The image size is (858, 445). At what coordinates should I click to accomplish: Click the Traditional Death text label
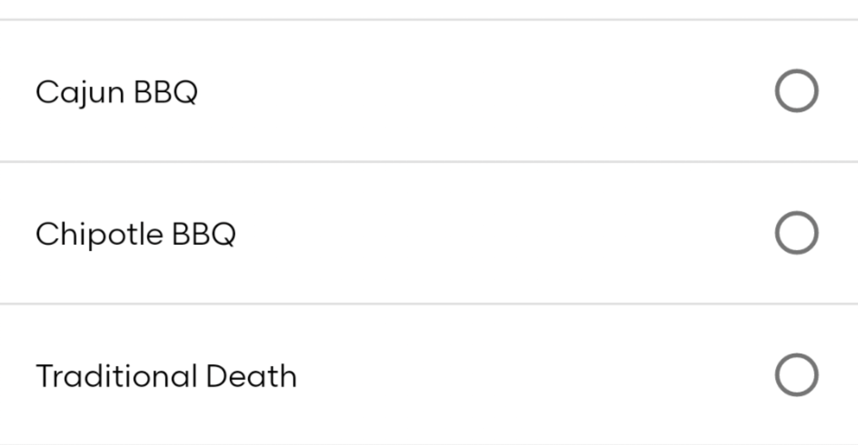(166, 376)
